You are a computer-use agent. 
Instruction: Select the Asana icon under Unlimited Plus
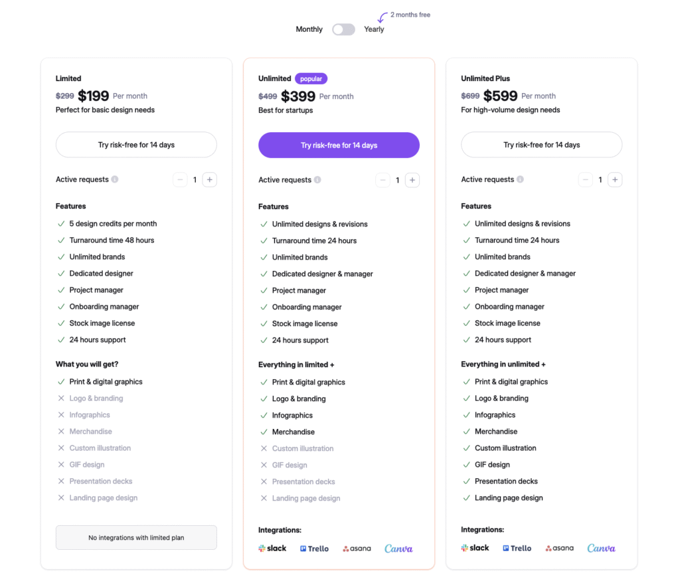click(x=559, y=548)
